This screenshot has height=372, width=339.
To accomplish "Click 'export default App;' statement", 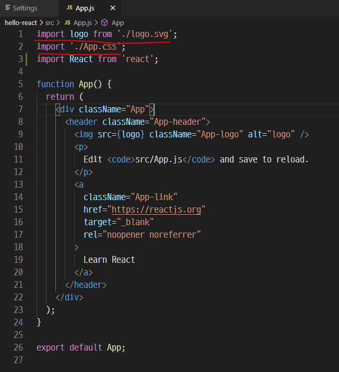I will tap(81, 347).
